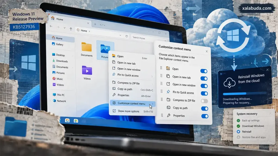Open address bar history dropdown arrow
The width and height of the screenshot is (278, 156).
click(120, 35)
